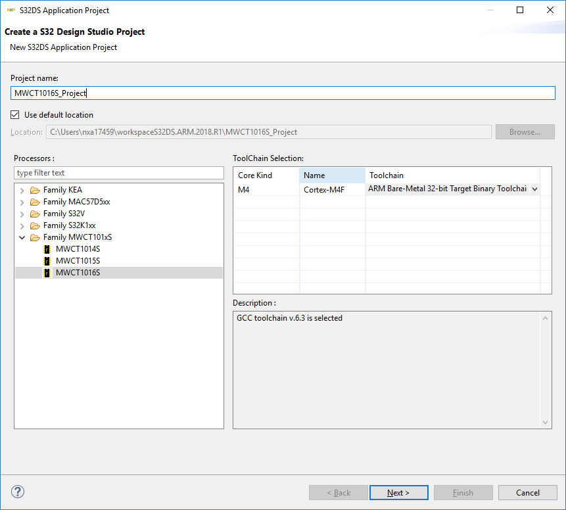Click the Cancel button
This screenshot has height=510, width=566.
click(x=528, y=493)
